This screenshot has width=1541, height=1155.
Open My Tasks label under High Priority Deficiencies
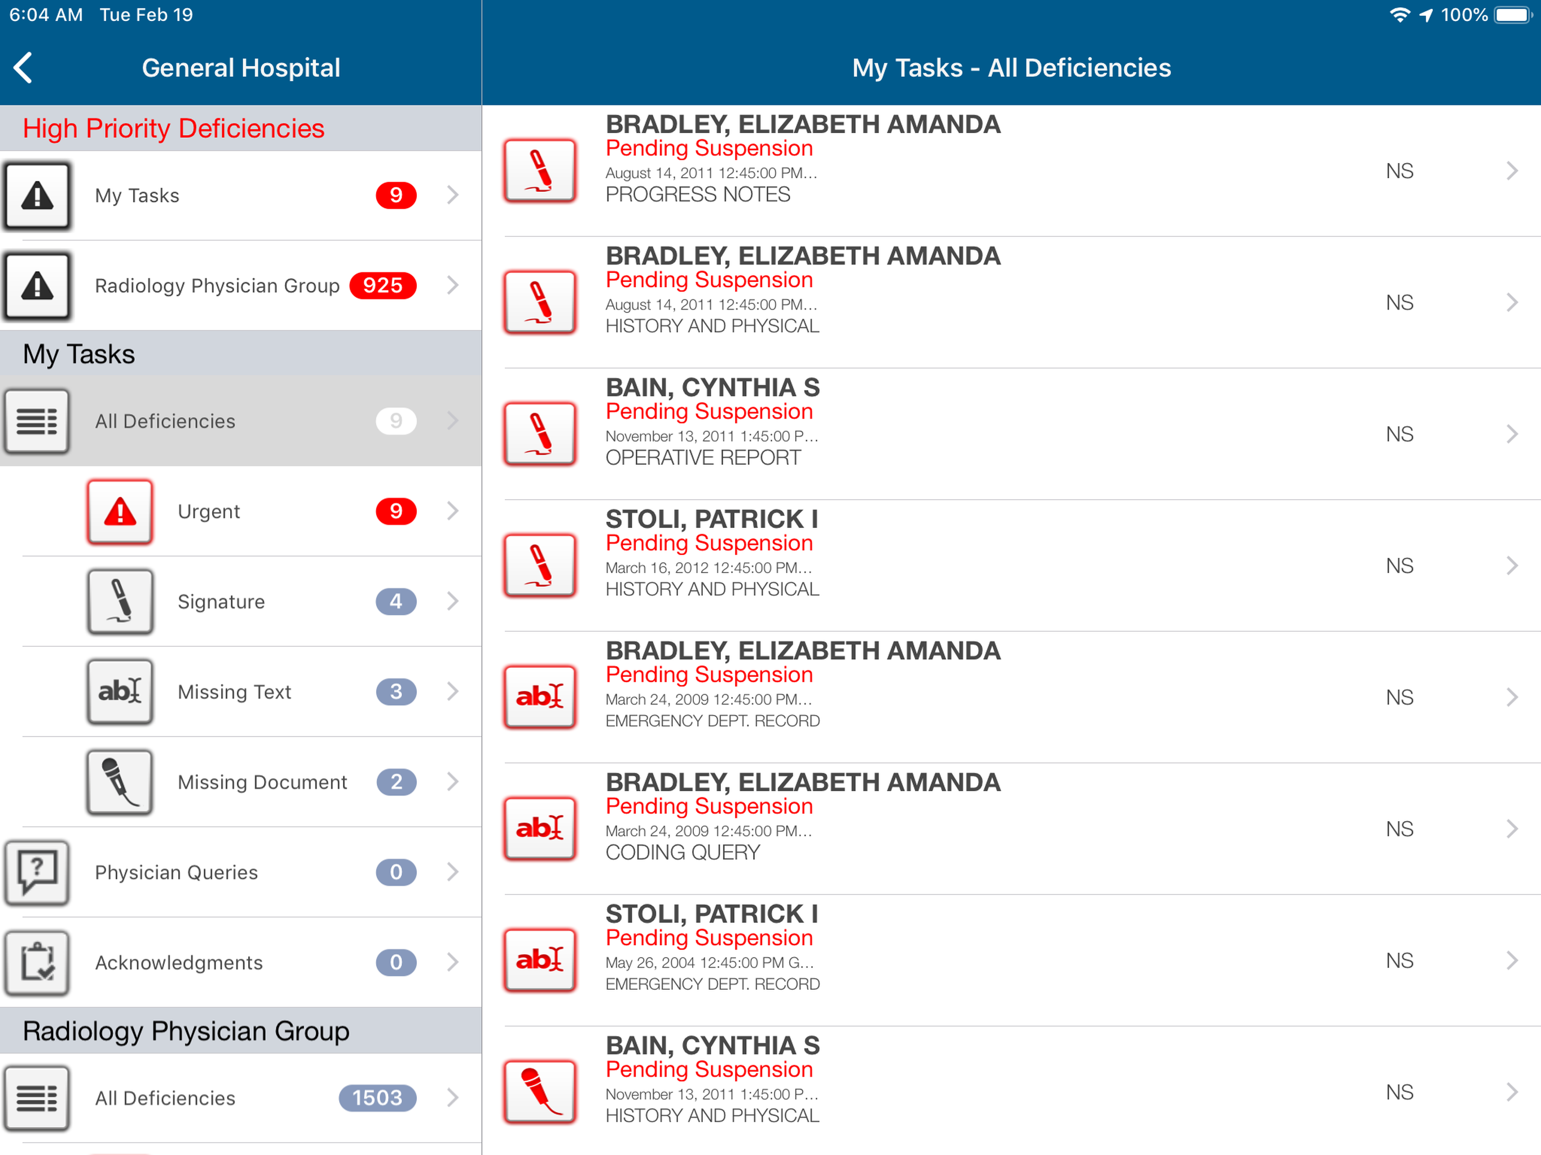pos(137,196)
